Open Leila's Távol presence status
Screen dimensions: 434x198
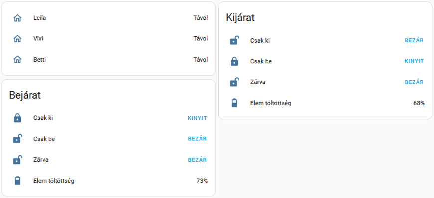point(201,18)
